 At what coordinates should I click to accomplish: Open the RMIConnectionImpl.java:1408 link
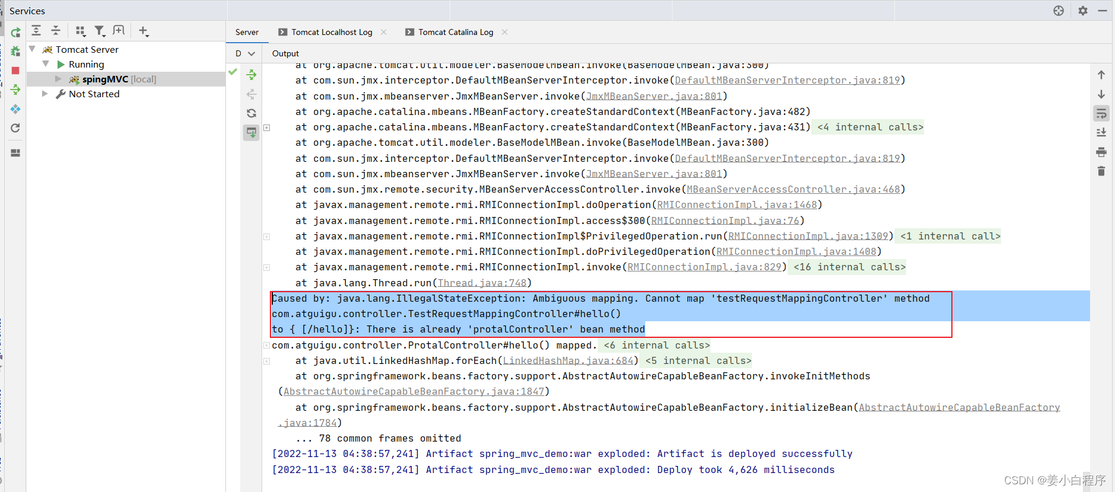tap(796, 251)
